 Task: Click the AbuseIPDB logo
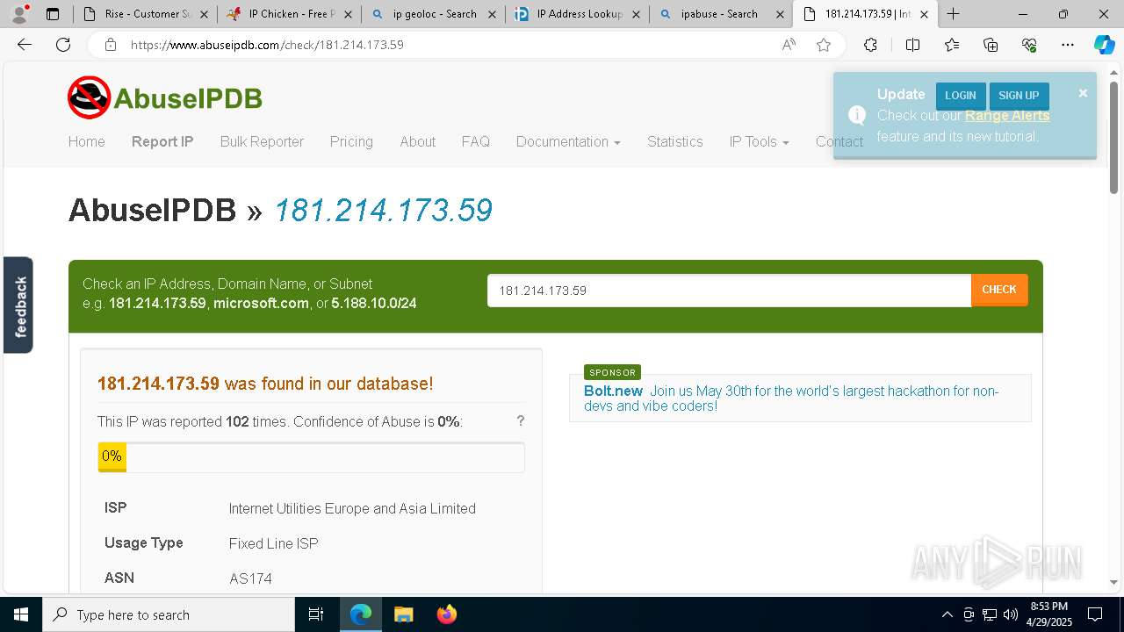coord(165,97)
